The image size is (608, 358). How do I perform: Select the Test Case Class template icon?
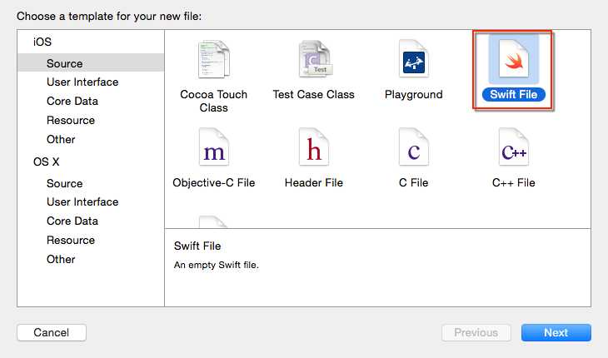(316, 59)
